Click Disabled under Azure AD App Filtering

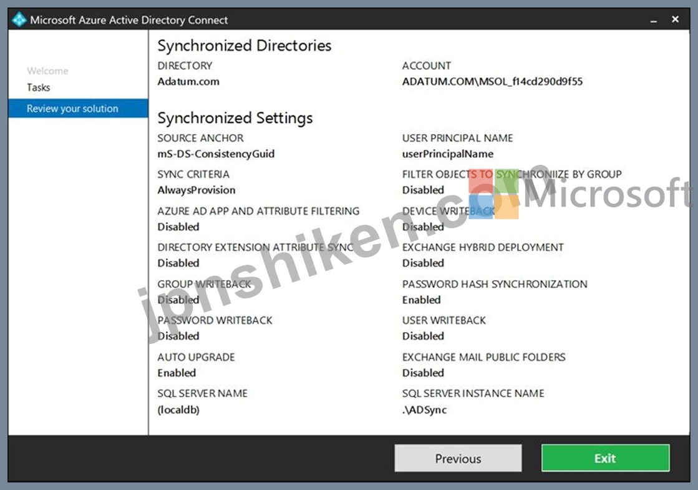178,227
